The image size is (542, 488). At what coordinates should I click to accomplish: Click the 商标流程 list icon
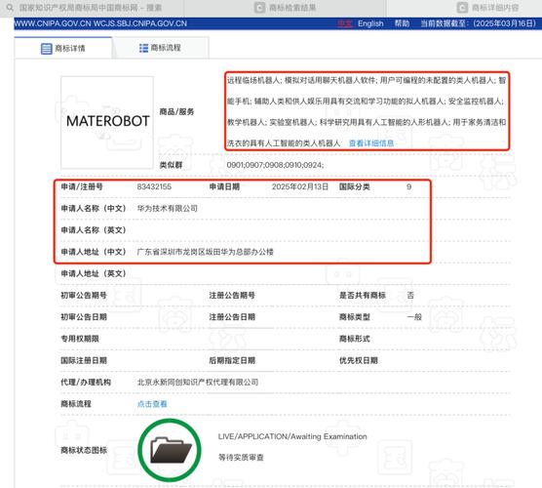pyautogui.click(x=143, y=48)
